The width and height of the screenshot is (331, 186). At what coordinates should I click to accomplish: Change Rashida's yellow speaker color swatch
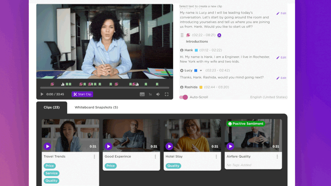[201, 87]
